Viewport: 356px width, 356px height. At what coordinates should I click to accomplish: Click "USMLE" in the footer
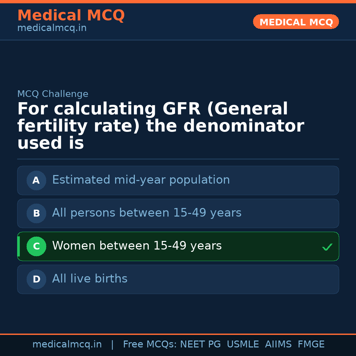243,344
